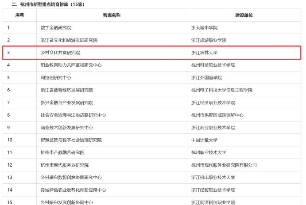The height and width of the screenshot is (205, 306).
Task: Select 浙江省文化和旅游发展研究院 in row 2
Action: click(x=69, y=40)
